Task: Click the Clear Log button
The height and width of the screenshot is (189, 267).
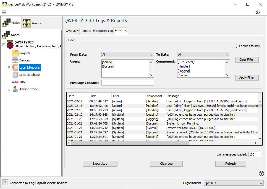Action: [166, 164]
